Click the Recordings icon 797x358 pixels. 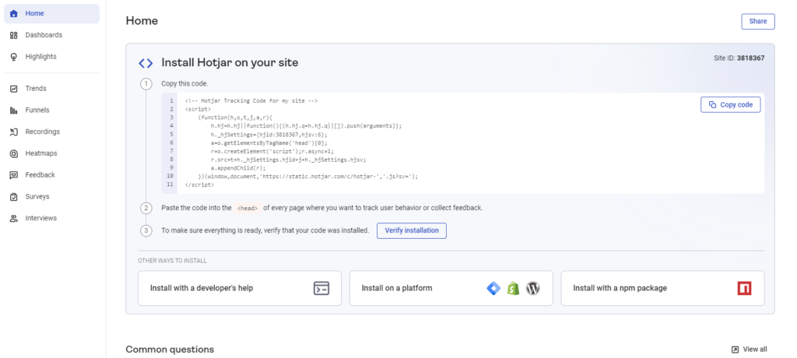(14, 132)
